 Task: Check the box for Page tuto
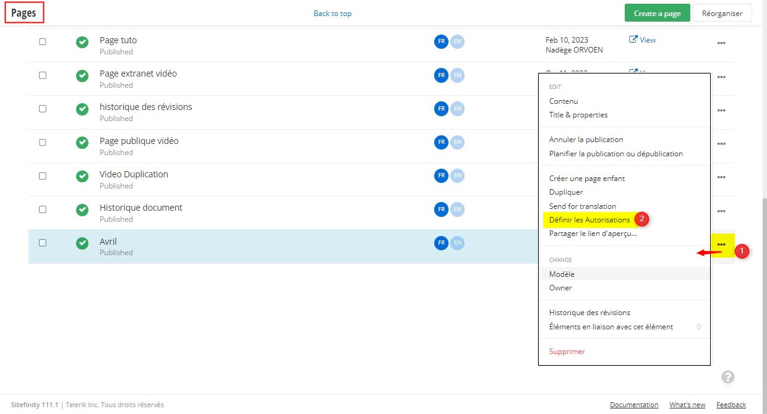(43, 41)
